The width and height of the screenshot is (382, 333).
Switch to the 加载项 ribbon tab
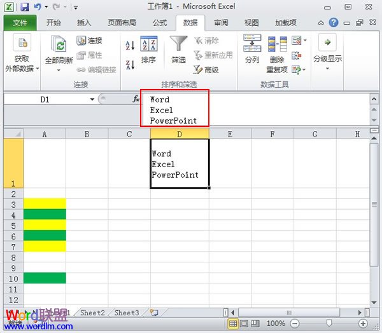pyautogui.click(x=286, y=23)
